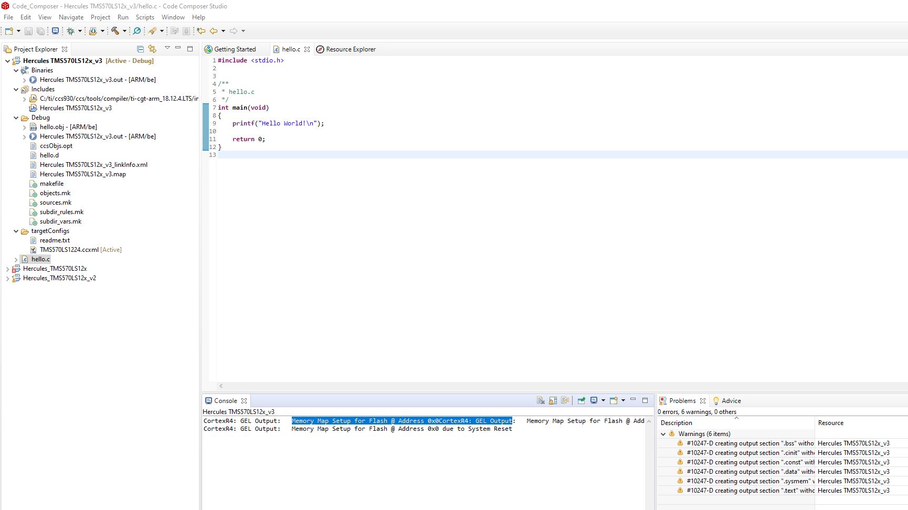Switch to the Advice tab

click(x=731, y=401)
